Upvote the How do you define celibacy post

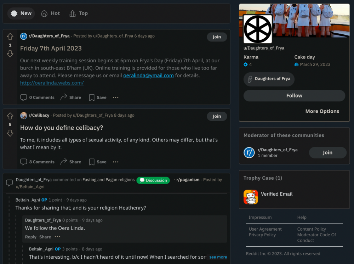(10, 116)
